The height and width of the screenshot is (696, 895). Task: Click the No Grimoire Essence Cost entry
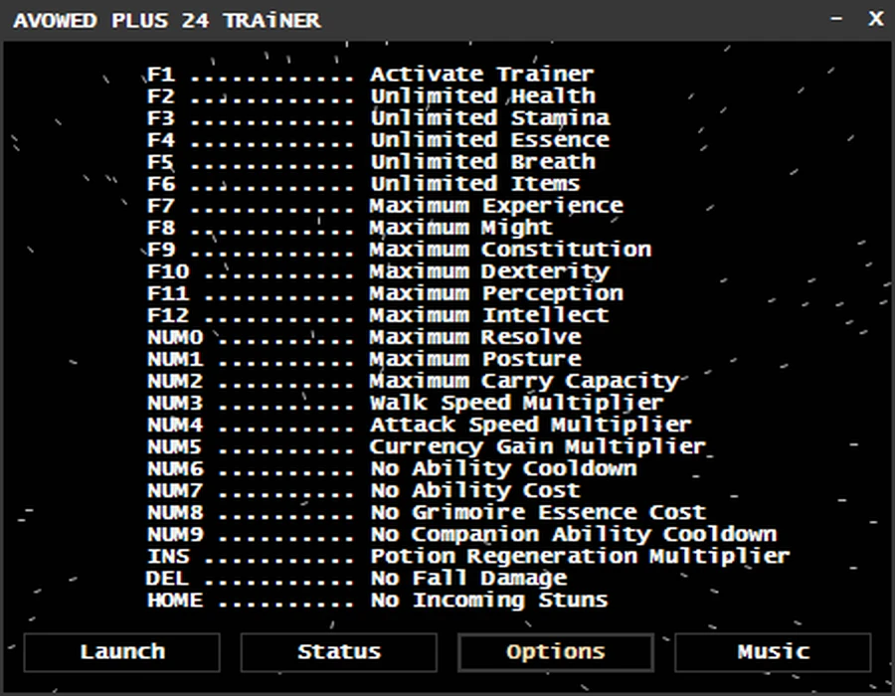427,512
